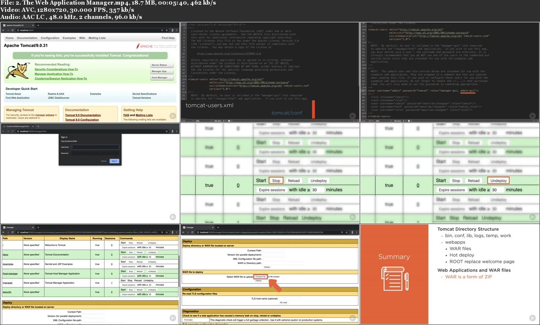Open the /docs path link in applications table

pos(5,255)
